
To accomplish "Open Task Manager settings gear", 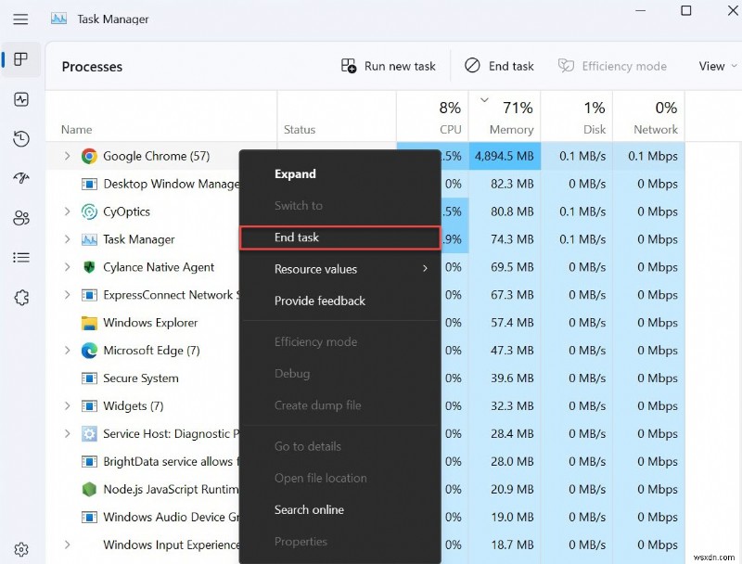I will 20,548.
